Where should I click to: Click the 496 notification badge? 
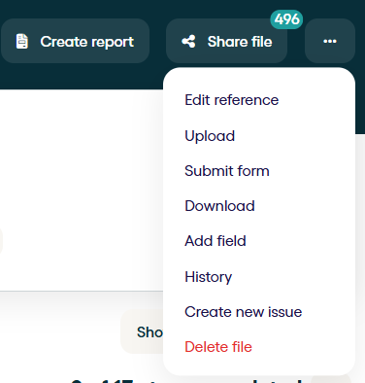point(286,19)
